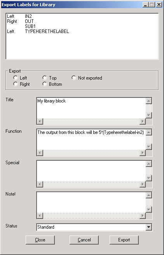Select IN2 label in the list
Image resolution: width=164 pixels, height=255 pixels.
pyautogui.click(x=28, y=16)
